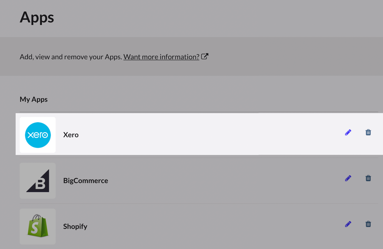383x249 pixels.
Task: Select the BigCommerce app name
Action: coord(86,181)
